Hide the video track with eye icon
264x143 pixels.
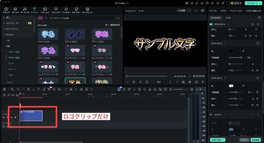15,117
